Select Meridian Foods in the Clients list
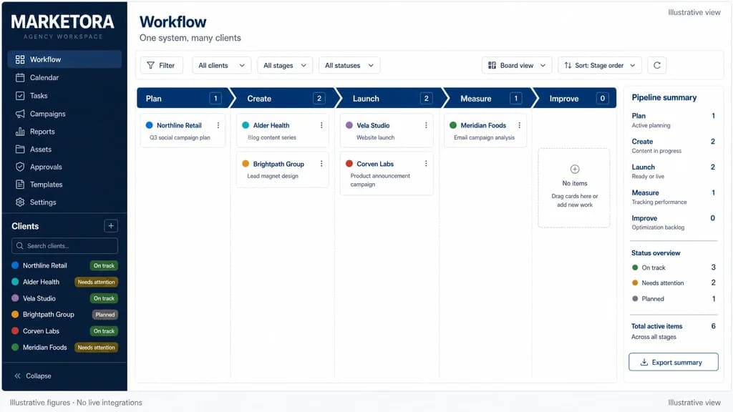This screenshot has width=733, height=412. (x=64, y=347)
